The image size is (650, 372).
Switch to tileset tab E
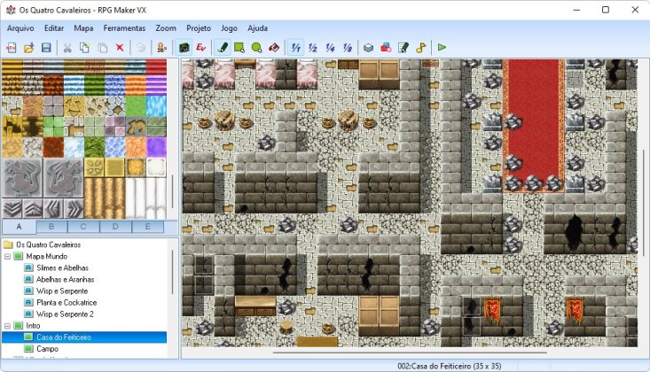[147, 227]
